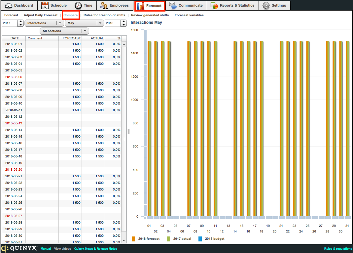Sort by the DATE column header
Screen dimensions: 353x253
point(14,38)
